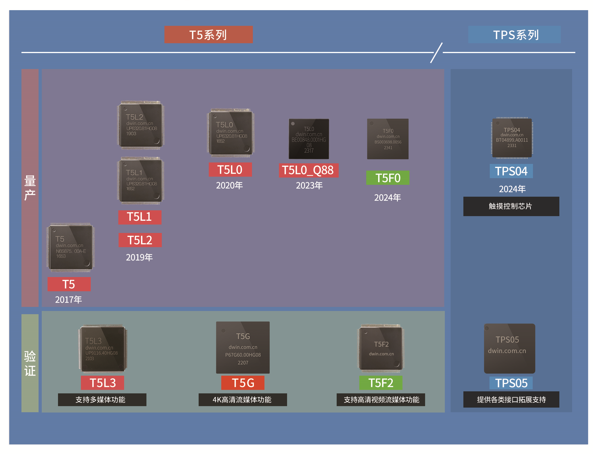Select the T5系列 header label
The width and height of the screenshot is (593, 454).
coord(208,35)
